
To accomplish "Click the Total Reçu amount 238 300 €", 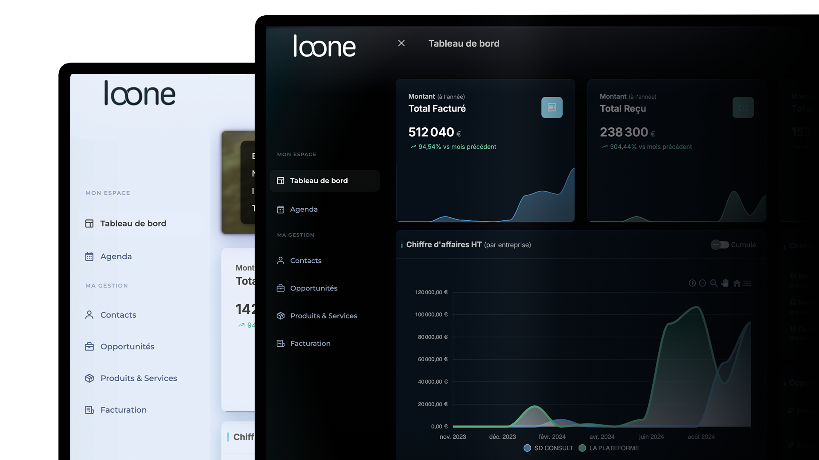I will point(627,132).
